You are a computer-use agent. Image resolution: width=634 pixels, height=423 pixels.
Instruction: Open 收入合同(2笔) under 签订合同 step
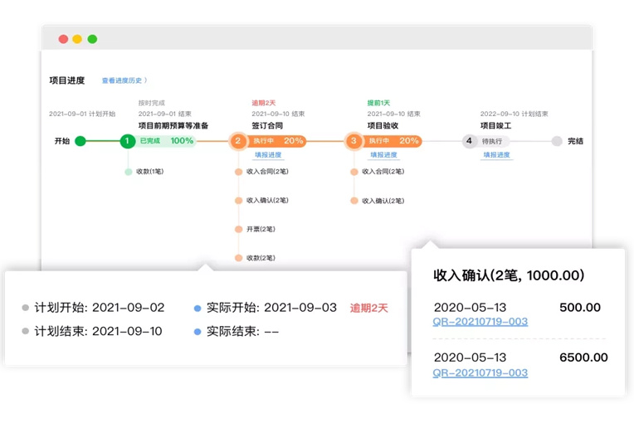click(x=266, y=172)
